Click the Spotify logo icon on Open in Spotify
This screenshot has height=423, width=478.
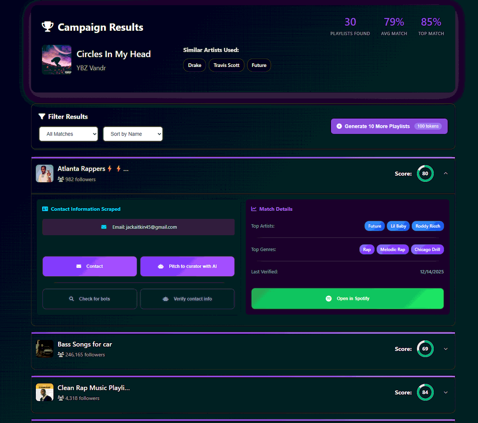[329, 298]
